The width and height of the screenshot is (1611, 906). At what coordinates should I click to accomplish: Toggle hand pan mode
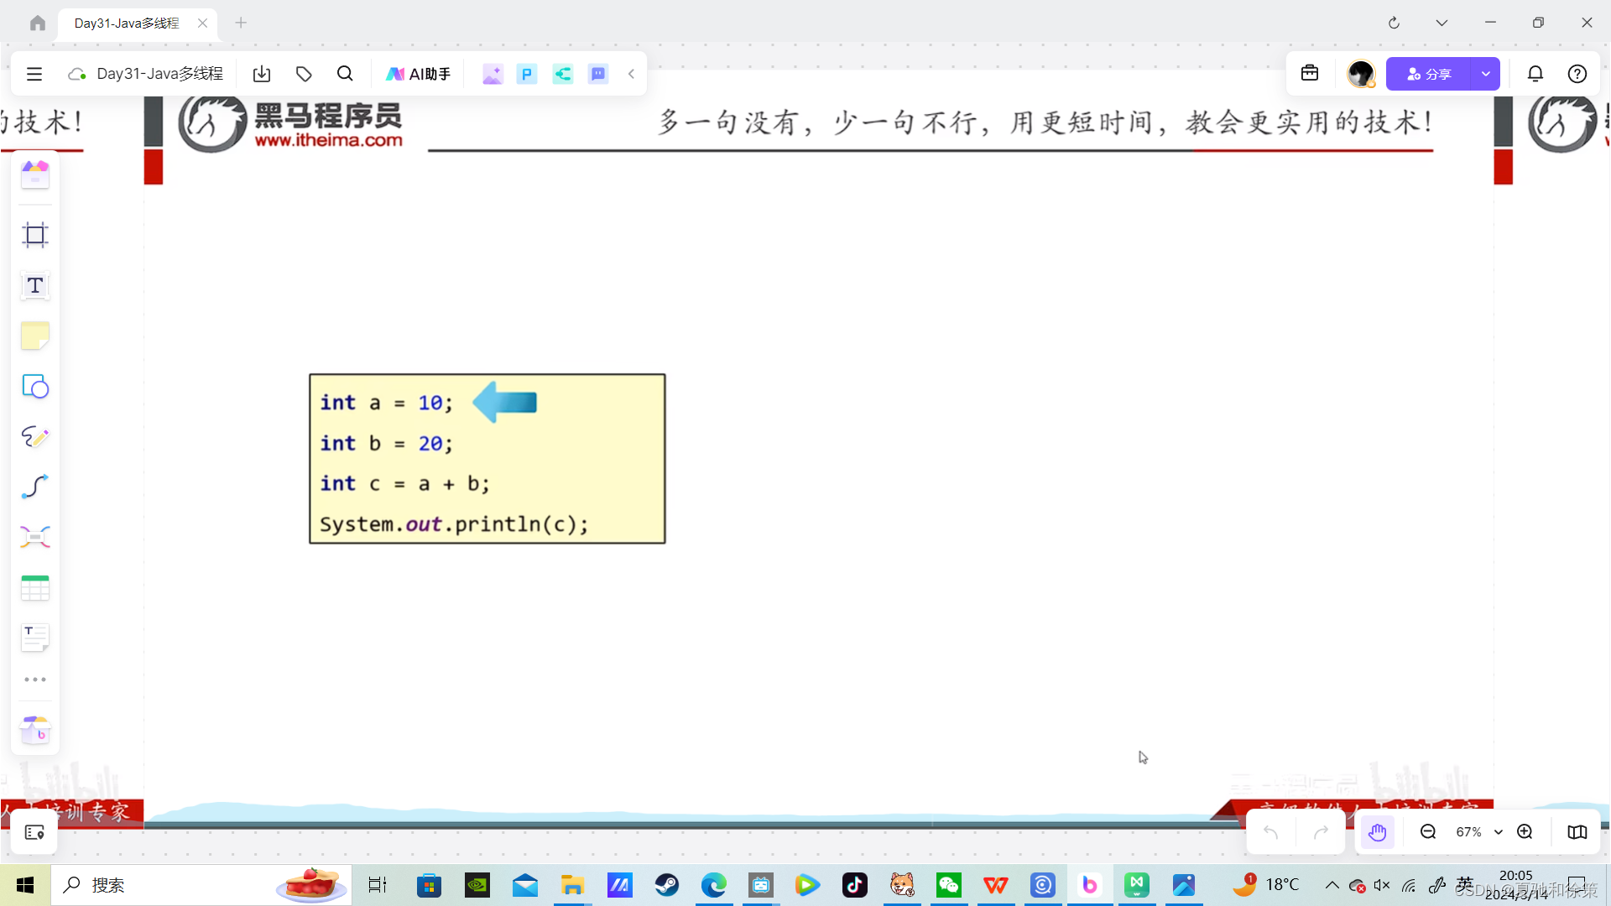(1377, 832)
